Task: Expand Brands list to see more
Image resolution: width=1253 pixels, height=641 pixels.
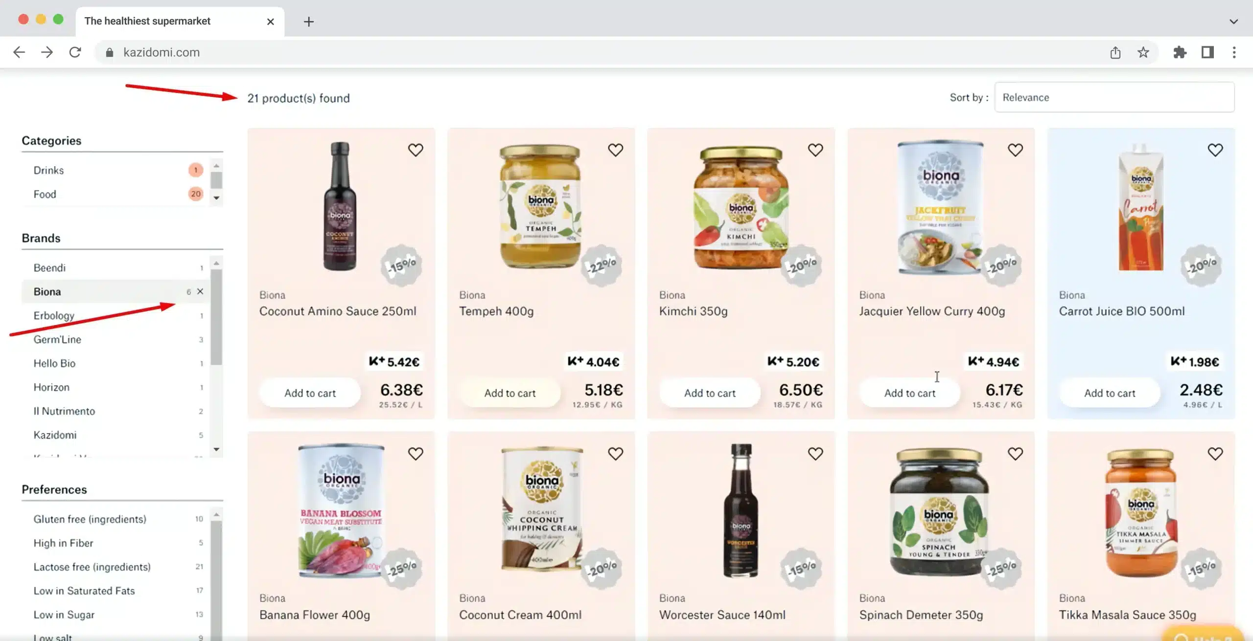Action: click(x=216, y=448)
